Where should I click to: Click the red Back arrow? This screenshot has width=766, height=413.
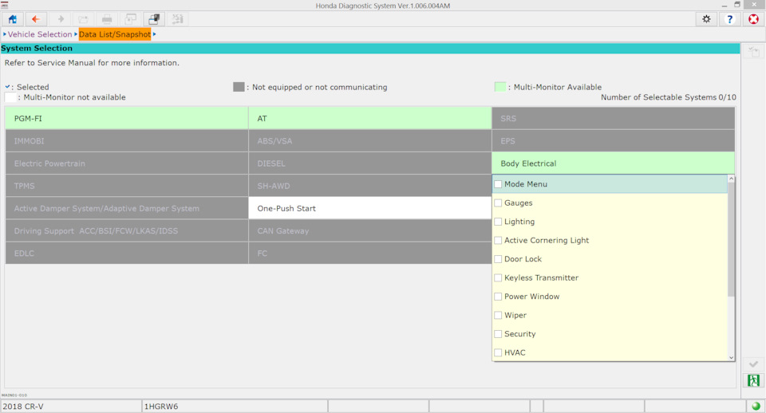36,19
